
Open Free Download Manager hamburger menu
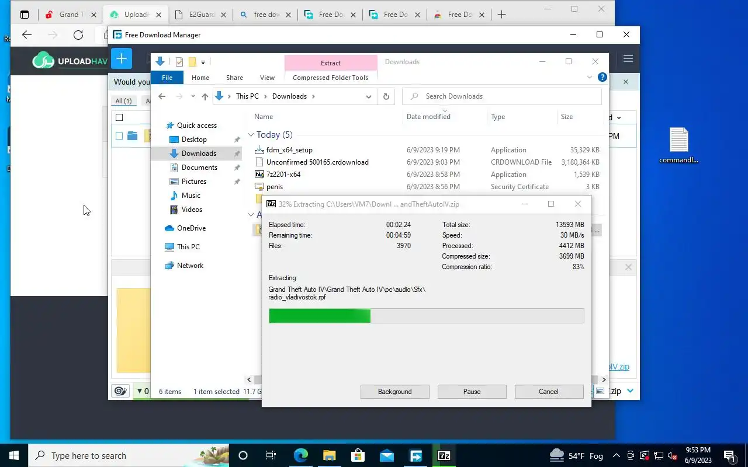pos(628,58)
